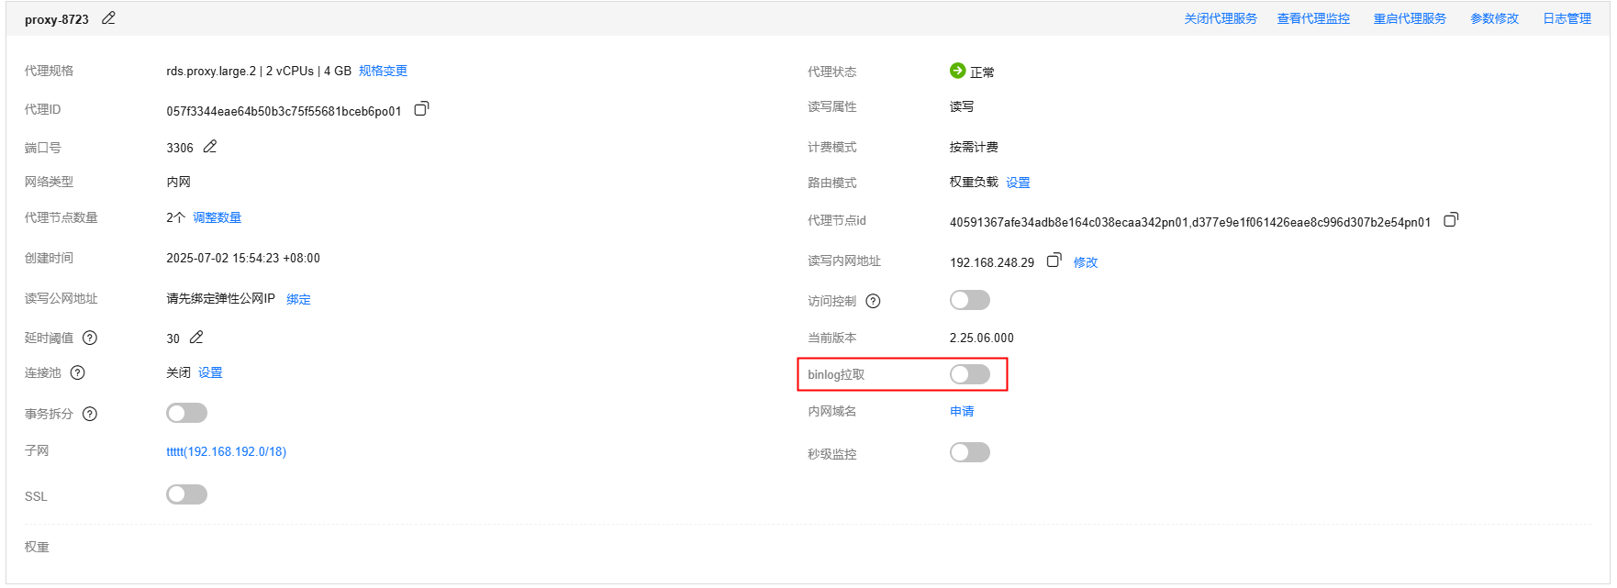Turn on the 访问控制 switch
Image resolution: width=1617 pixels, height=588 pixels.
click(969, 300)
